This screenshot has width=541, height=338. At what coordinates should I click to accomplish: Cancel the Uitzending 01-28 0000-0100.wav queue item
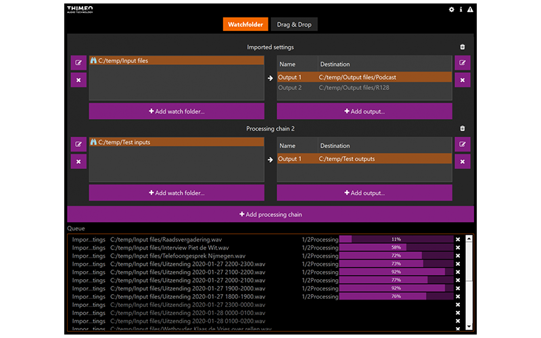[458, 313]
